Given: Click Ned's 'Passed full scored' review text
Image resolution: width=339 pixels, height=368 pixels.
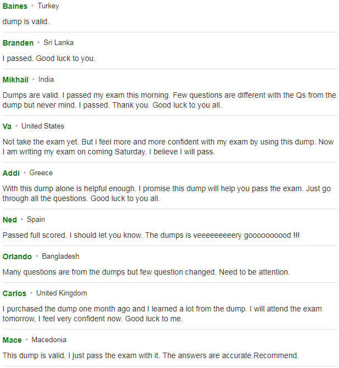Looking at the screenshot, I should (x=151, y=236).
